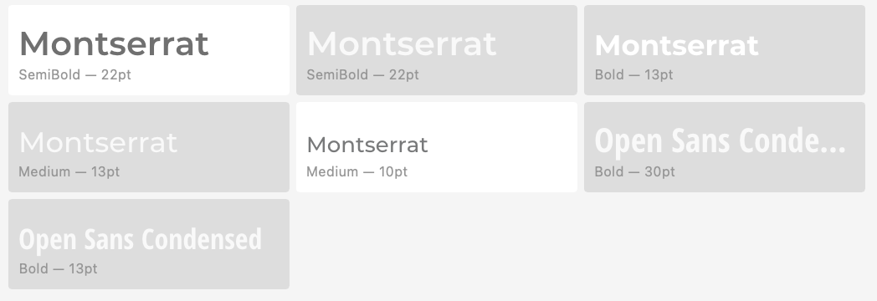The width and height of the screenshot is (877, 301).
Task: Click the 'SemiBold — 22pt' caption on the white card
Action: [x=75, y=74]
